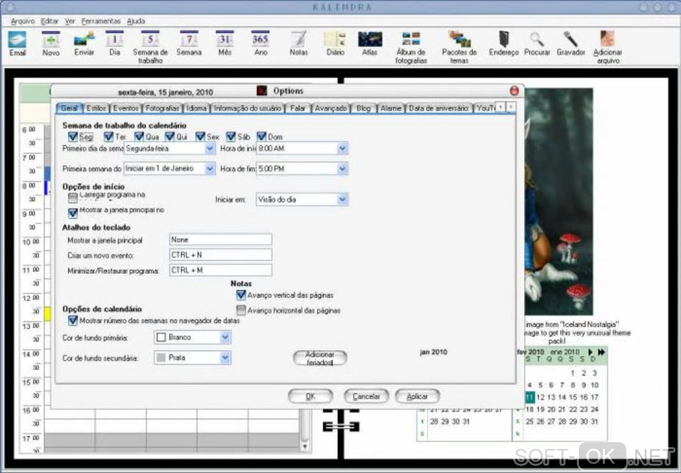Switch to the Fotografias tab
This screenshot has width=681, height=473.
(x=162, y=108)
